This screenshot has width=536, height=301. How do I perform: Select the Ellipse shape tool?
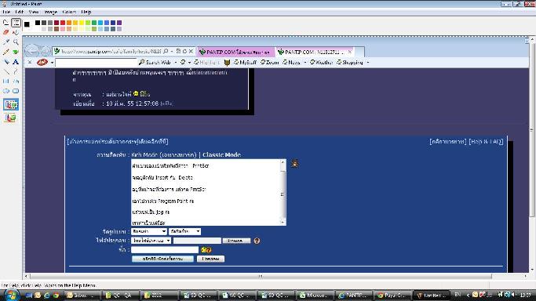5,91
